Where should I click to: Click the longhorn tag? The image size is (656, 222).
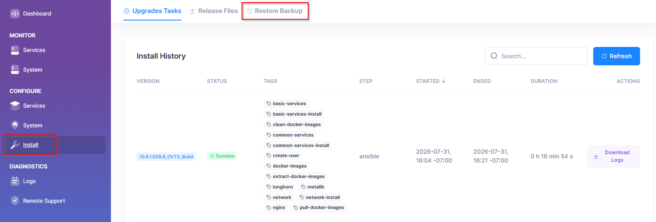[280, 187]
